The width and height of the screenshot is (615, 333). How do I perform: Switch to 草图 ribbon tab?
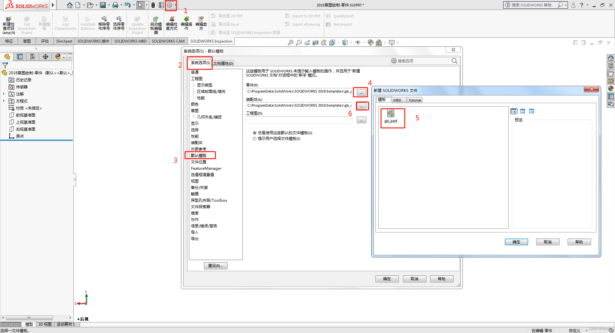tap(27, 41)
